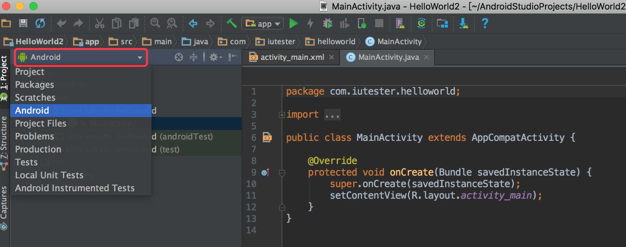Viewport: 626px width, 247px height.
Task: Open the Captures side tool tab
Action: click(x=4, y=208)
